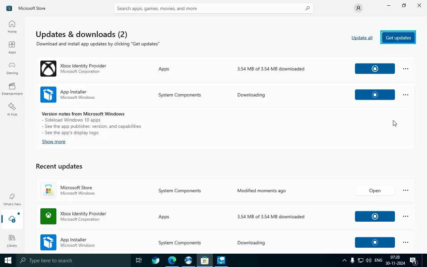Screen dimensions: 427x267
Task: Click the Recent updates heading
Action: tap(59, 166)
